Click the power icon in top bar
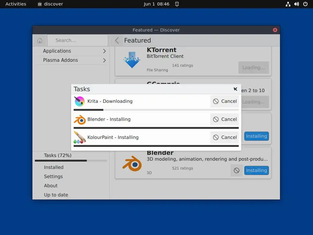The height and width of the screenshot is (235, 313). pyautogui.click(x=305, y=4)
